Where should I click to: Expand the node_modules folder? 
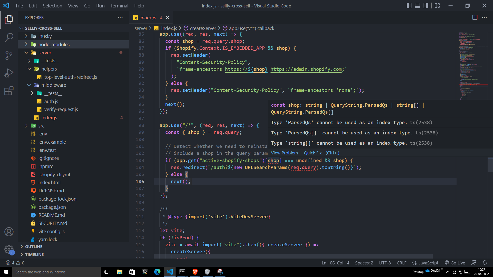pos(54,44)
